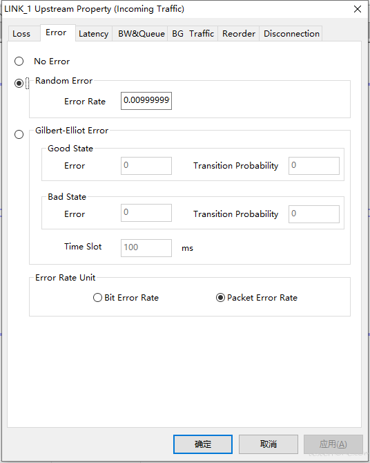Open the BW&Queue tab
This screenshot has width=370, height=463.
[142, 34]
